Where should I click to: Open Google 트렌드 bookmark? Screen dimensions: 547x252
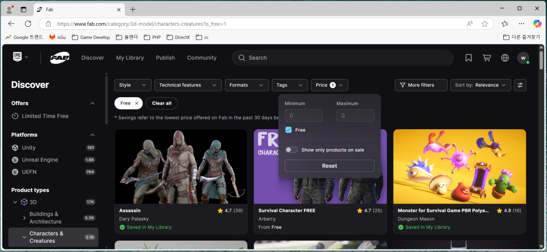(25, 37)
